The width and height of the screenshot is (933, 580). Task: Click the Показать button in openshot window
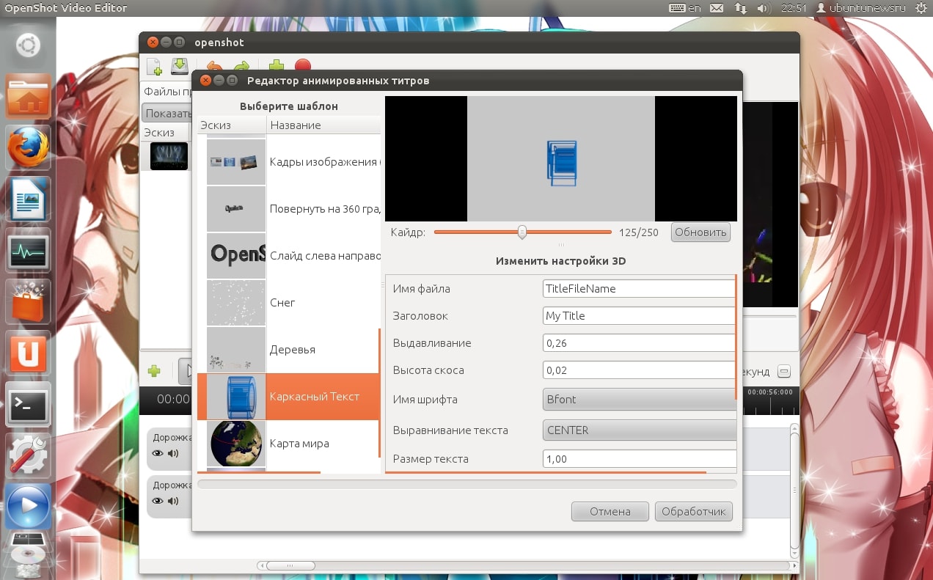point(167,113)
